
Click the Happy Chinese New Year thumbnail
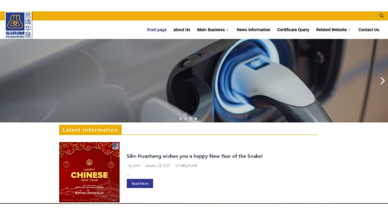tap(89, 172)
